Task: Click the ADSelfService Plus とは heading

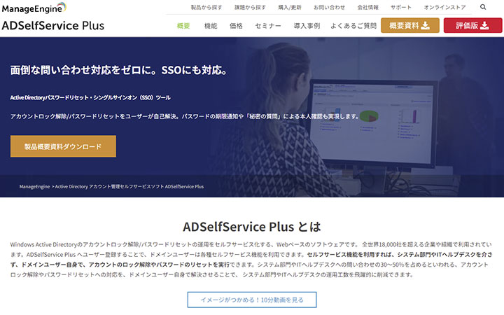Action: tap(252, 227)
